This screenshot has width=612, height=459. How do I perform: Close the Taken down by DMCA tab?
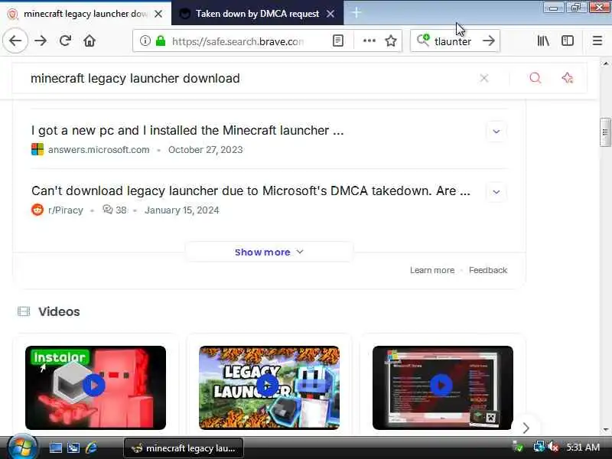(330, 14)
